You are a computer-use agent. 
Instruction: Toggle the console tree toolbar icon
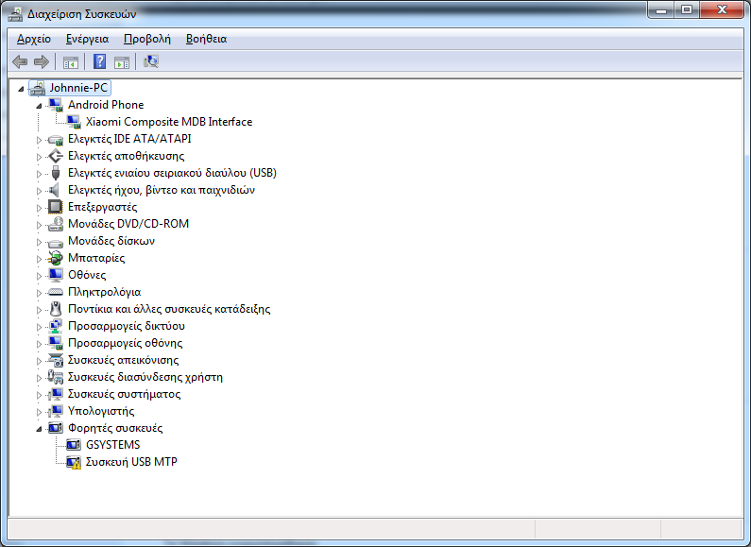pyautogui.click(x=70, y=62)
